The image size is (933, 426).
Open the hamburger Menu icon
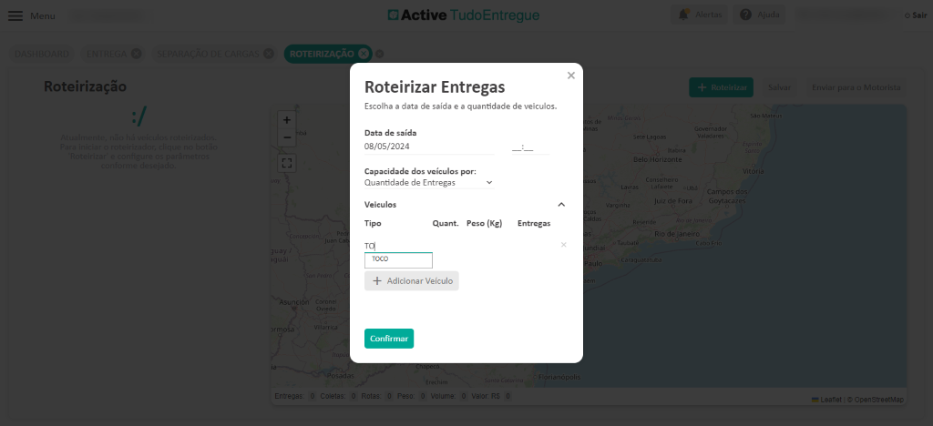[15, 16]
